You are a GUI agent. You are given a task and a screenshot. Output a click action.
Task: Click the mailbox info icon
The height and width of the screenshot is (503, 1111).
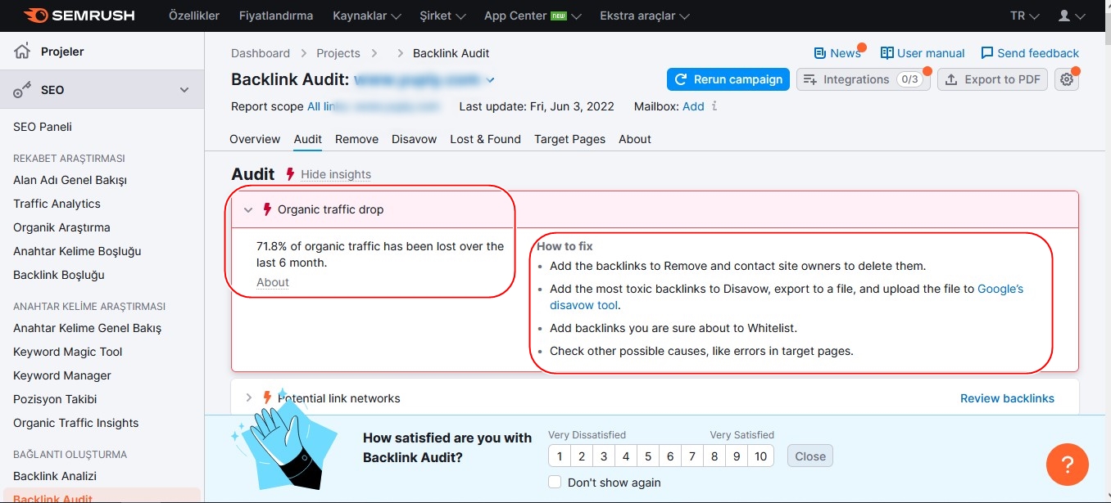(x=714, y=106)
